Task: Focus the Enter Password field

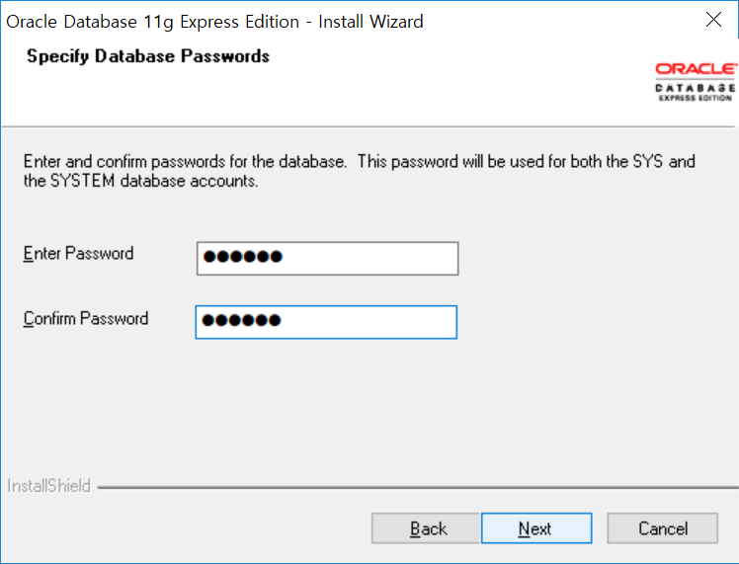Action: (x=328, y=258)
